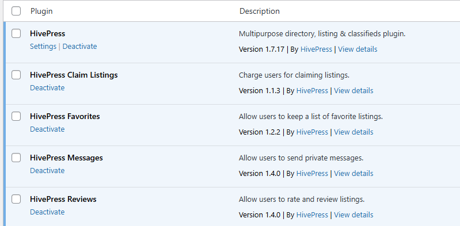
Task: Click "Multipurpose directory, listing & classifieds plugin" text
Action: click(x=322, y=34)
